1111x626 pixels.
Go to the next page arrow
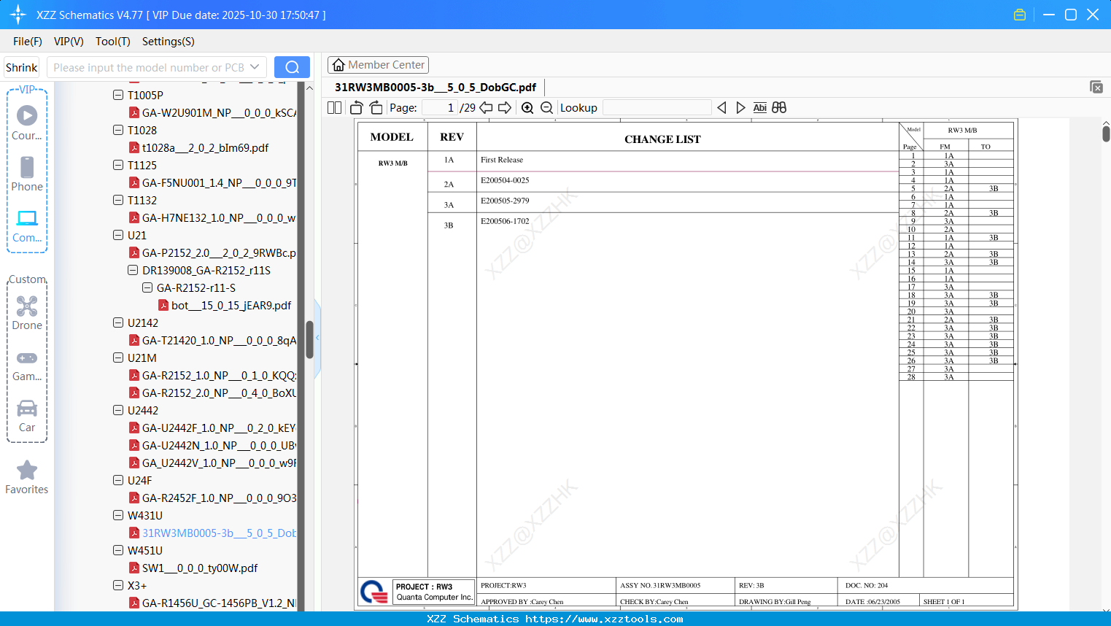point(505,108)
